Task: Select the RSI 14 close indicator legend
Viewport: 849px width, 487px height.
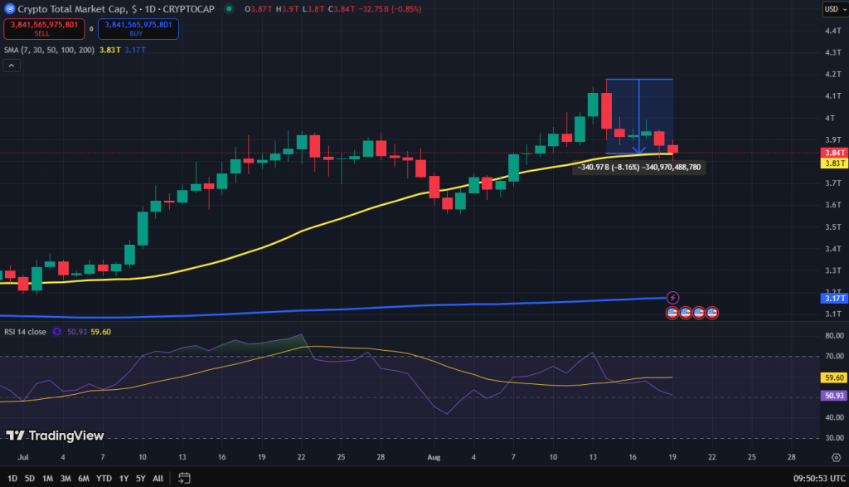Action: click(x=26, y=332)
